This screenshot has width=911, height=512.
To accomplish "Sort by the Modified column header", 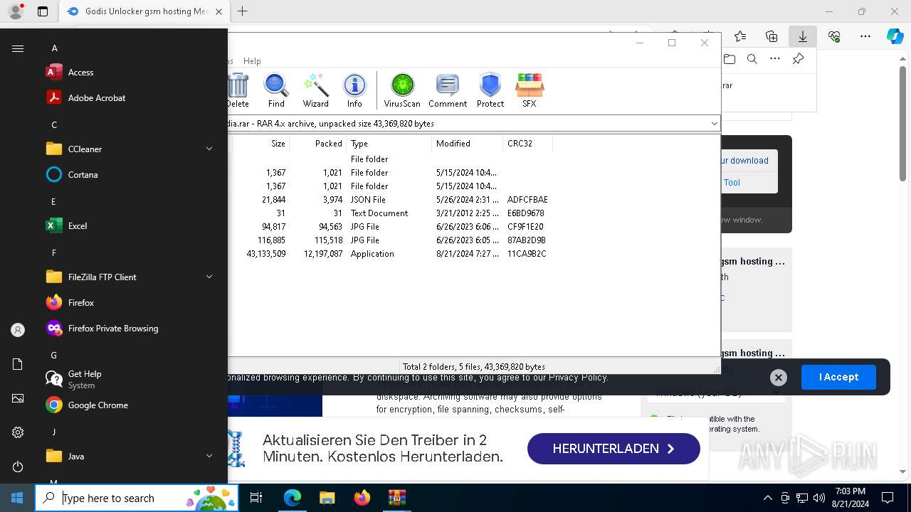I will point(468,144).
